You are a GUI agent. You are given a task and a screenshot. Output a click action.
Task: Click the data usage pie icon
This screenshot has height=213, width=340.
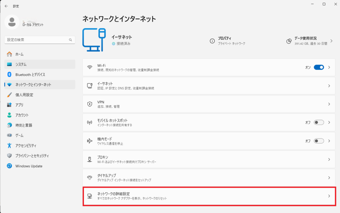[289, 41]
